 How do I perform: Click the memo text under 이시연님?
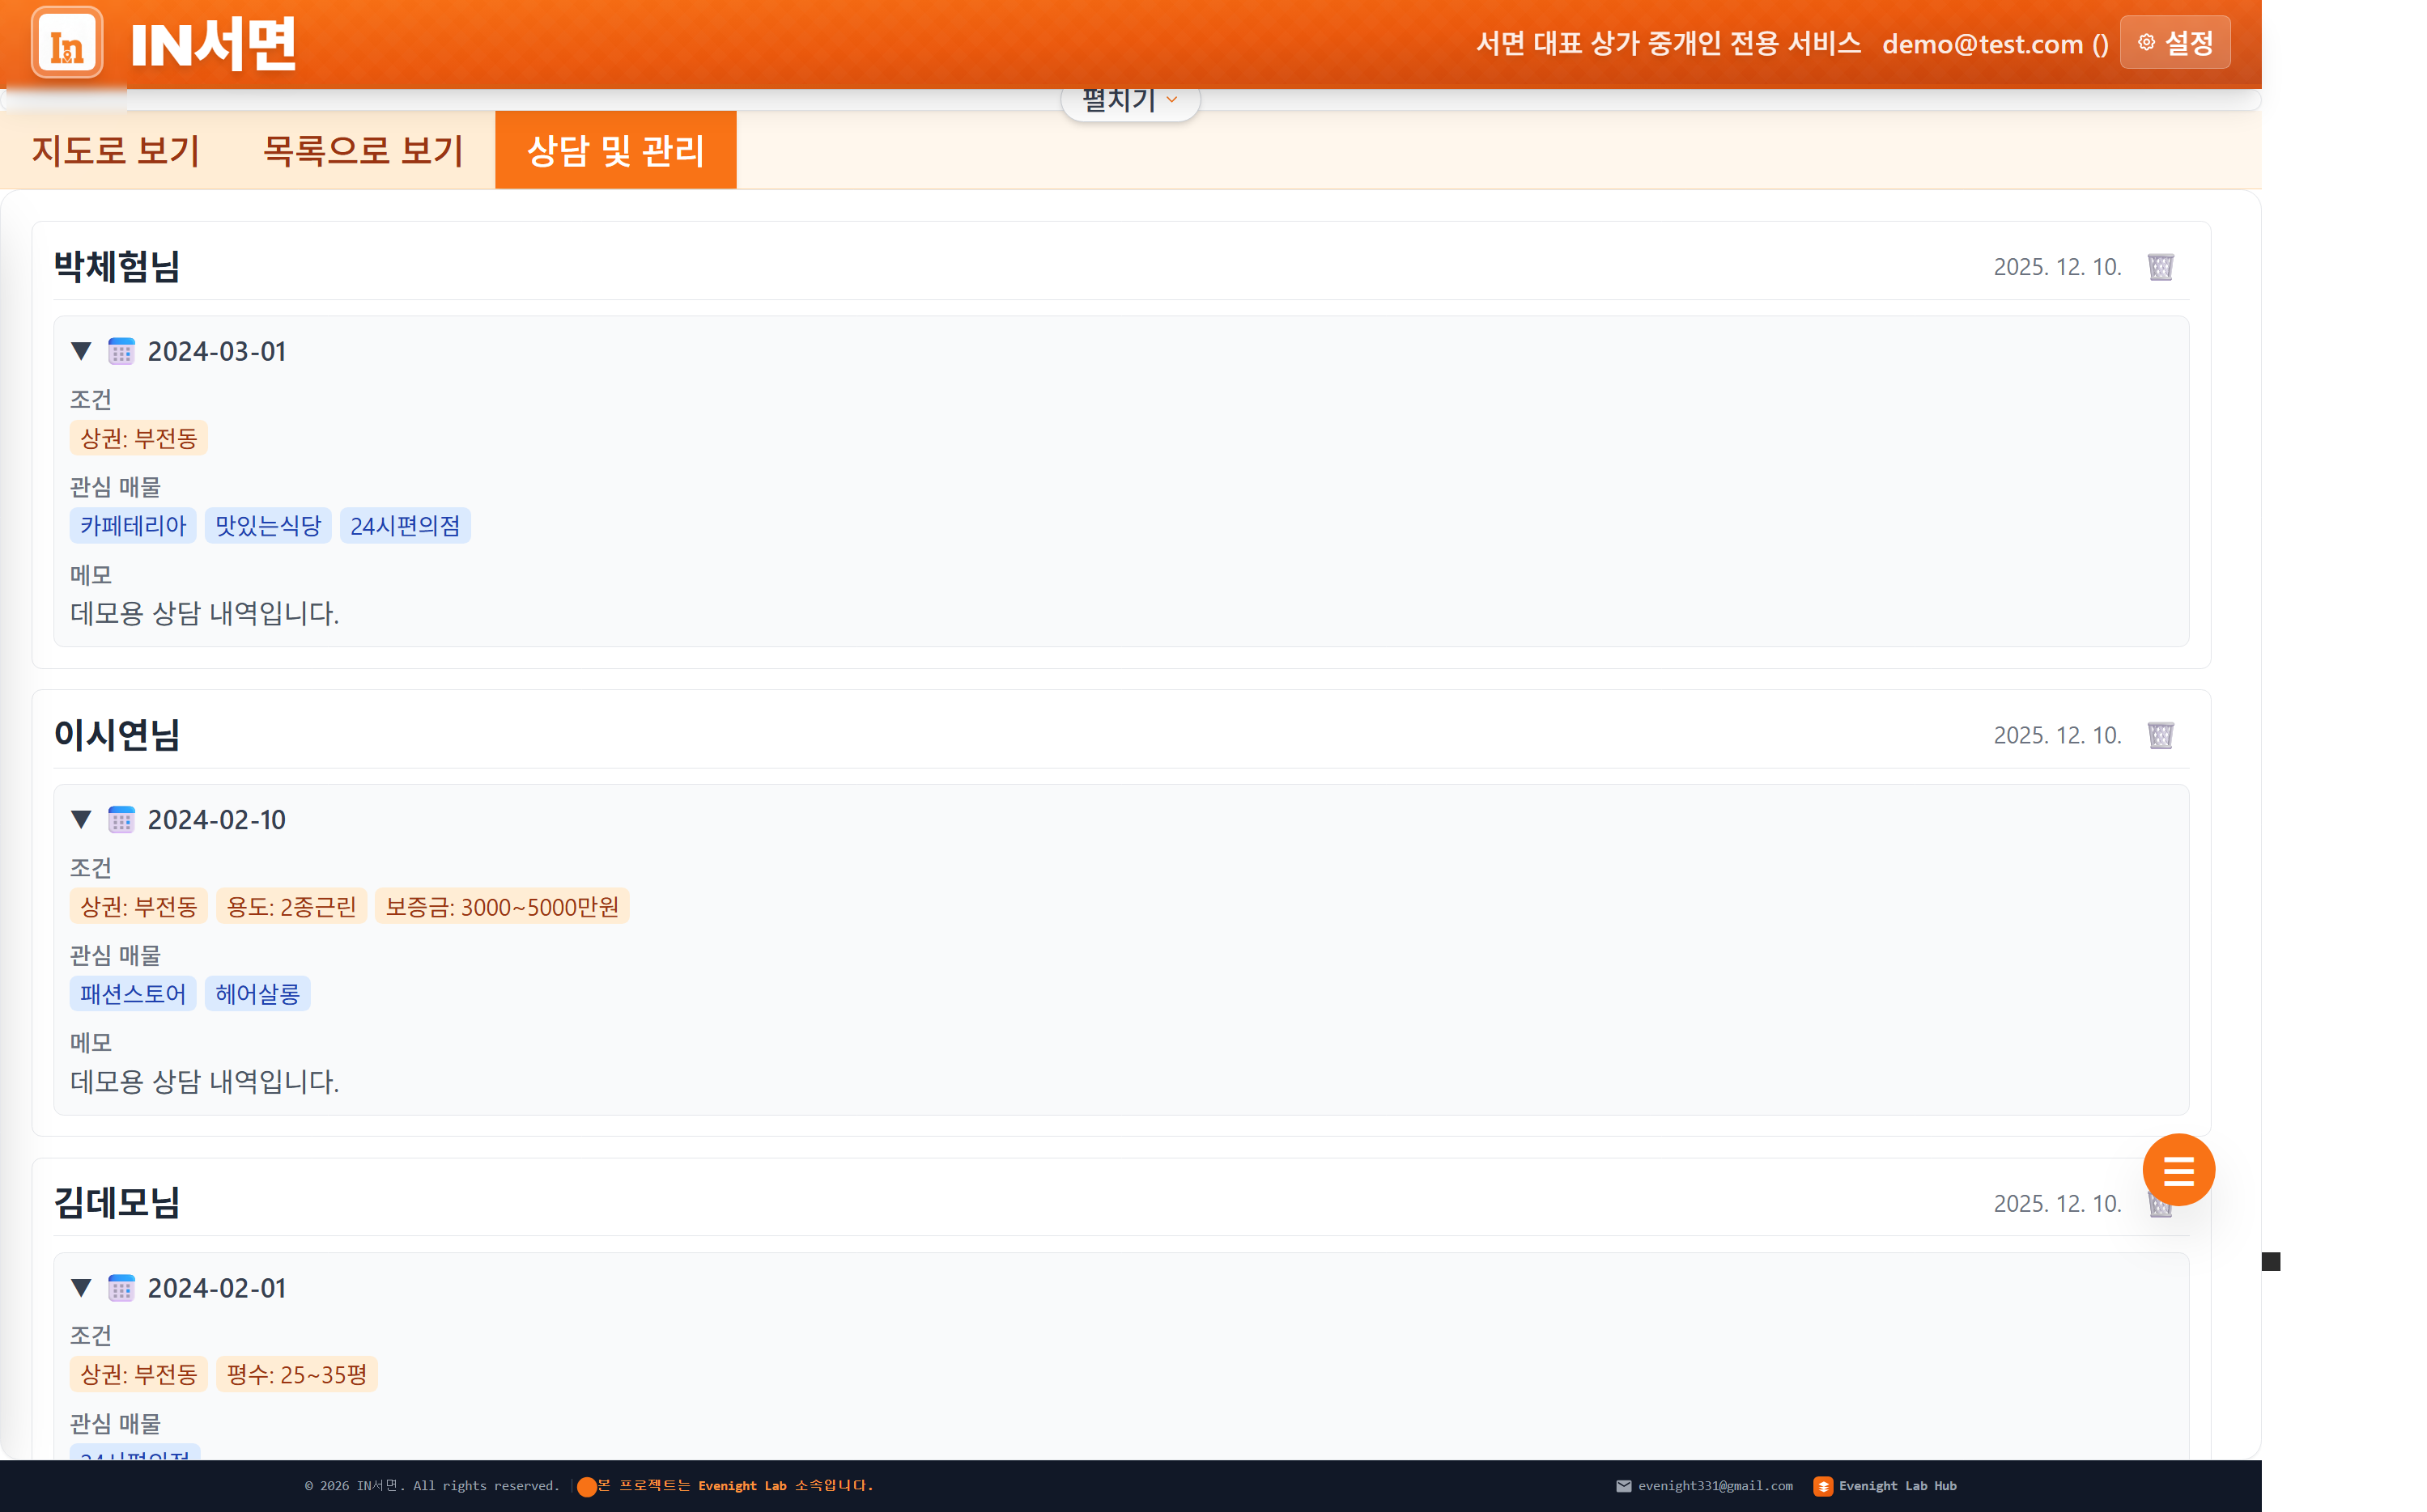tap(205, 1082)
